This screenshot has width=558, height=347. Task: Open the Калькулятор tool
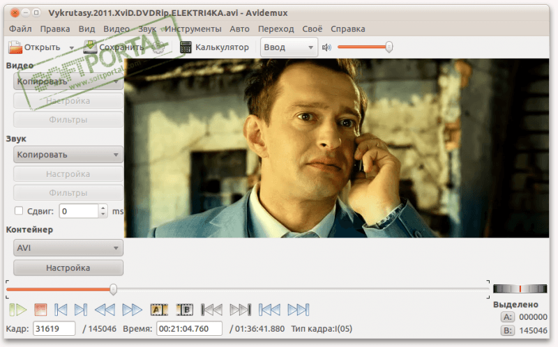pyautogui.click(x=214, y=47)
